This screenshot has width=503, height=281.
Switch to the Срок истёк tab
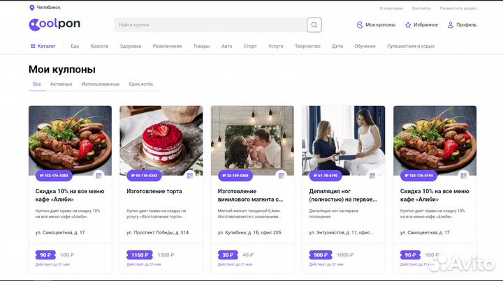click(x=141, y=84)
